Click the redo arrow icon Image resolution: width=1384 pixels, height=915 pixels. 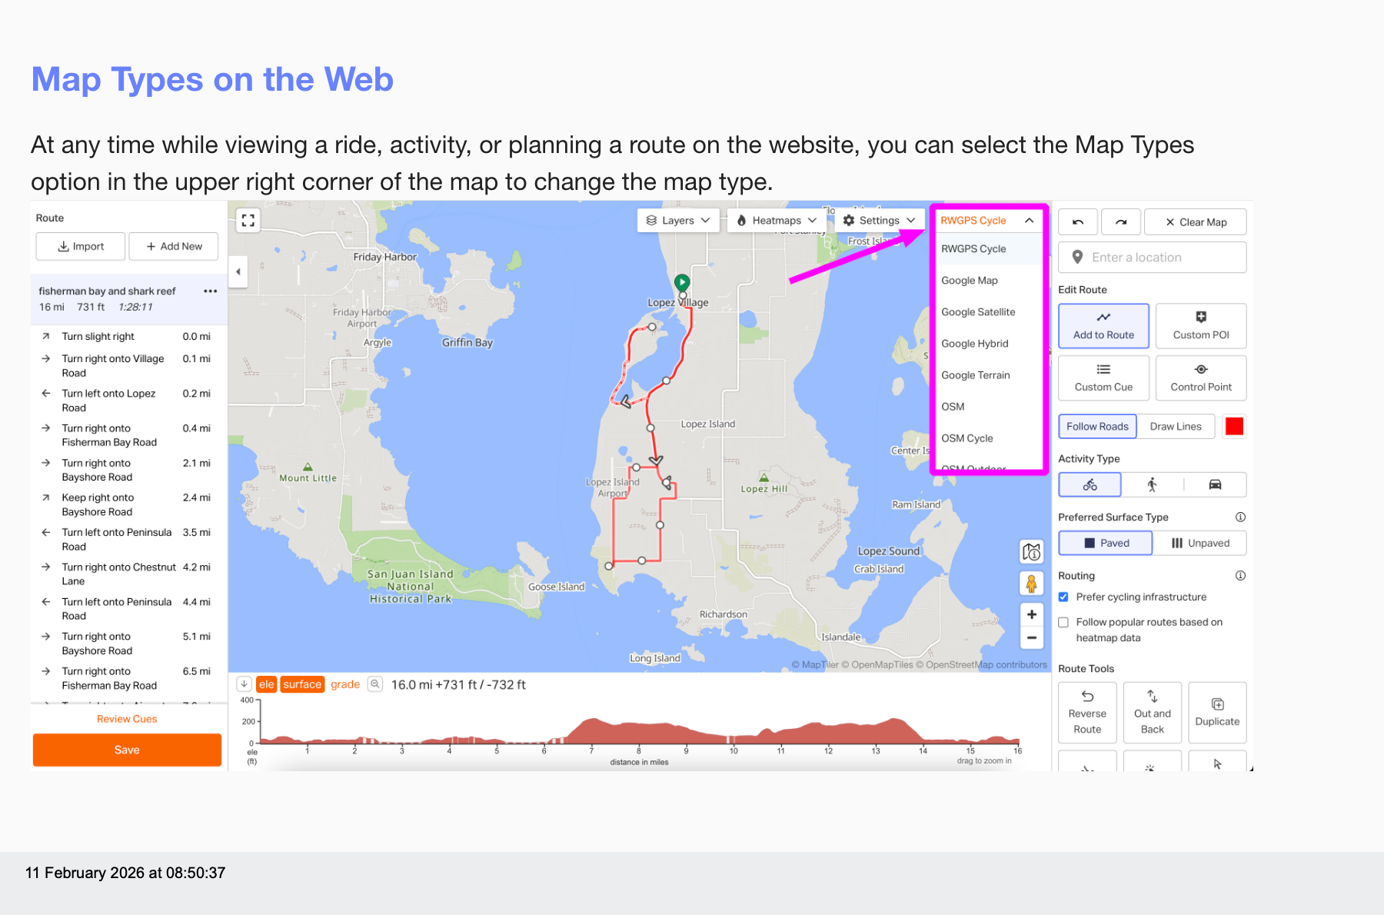point(1121,222)
